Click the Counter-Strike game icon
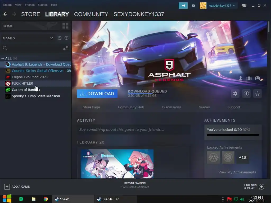Viewport: 271px width, 203px height. coord(8,71)
